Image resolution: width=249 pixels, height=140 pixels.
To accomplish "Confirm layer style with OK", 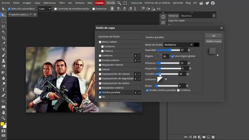I will tap(214, 36).
